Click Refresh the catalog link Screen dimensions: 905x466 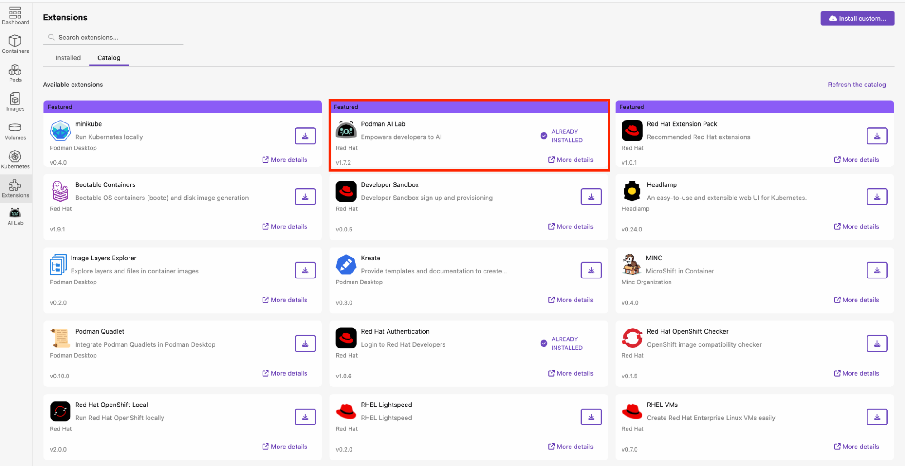857,85
